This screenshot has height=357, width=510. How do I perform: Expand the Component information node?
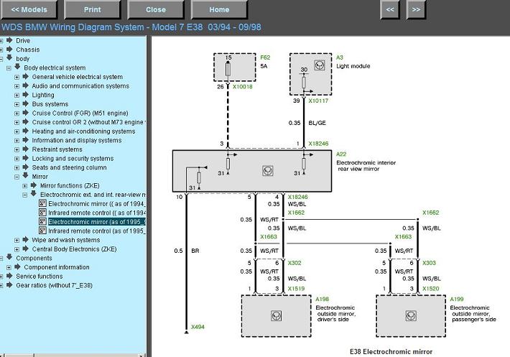(9, 267)
